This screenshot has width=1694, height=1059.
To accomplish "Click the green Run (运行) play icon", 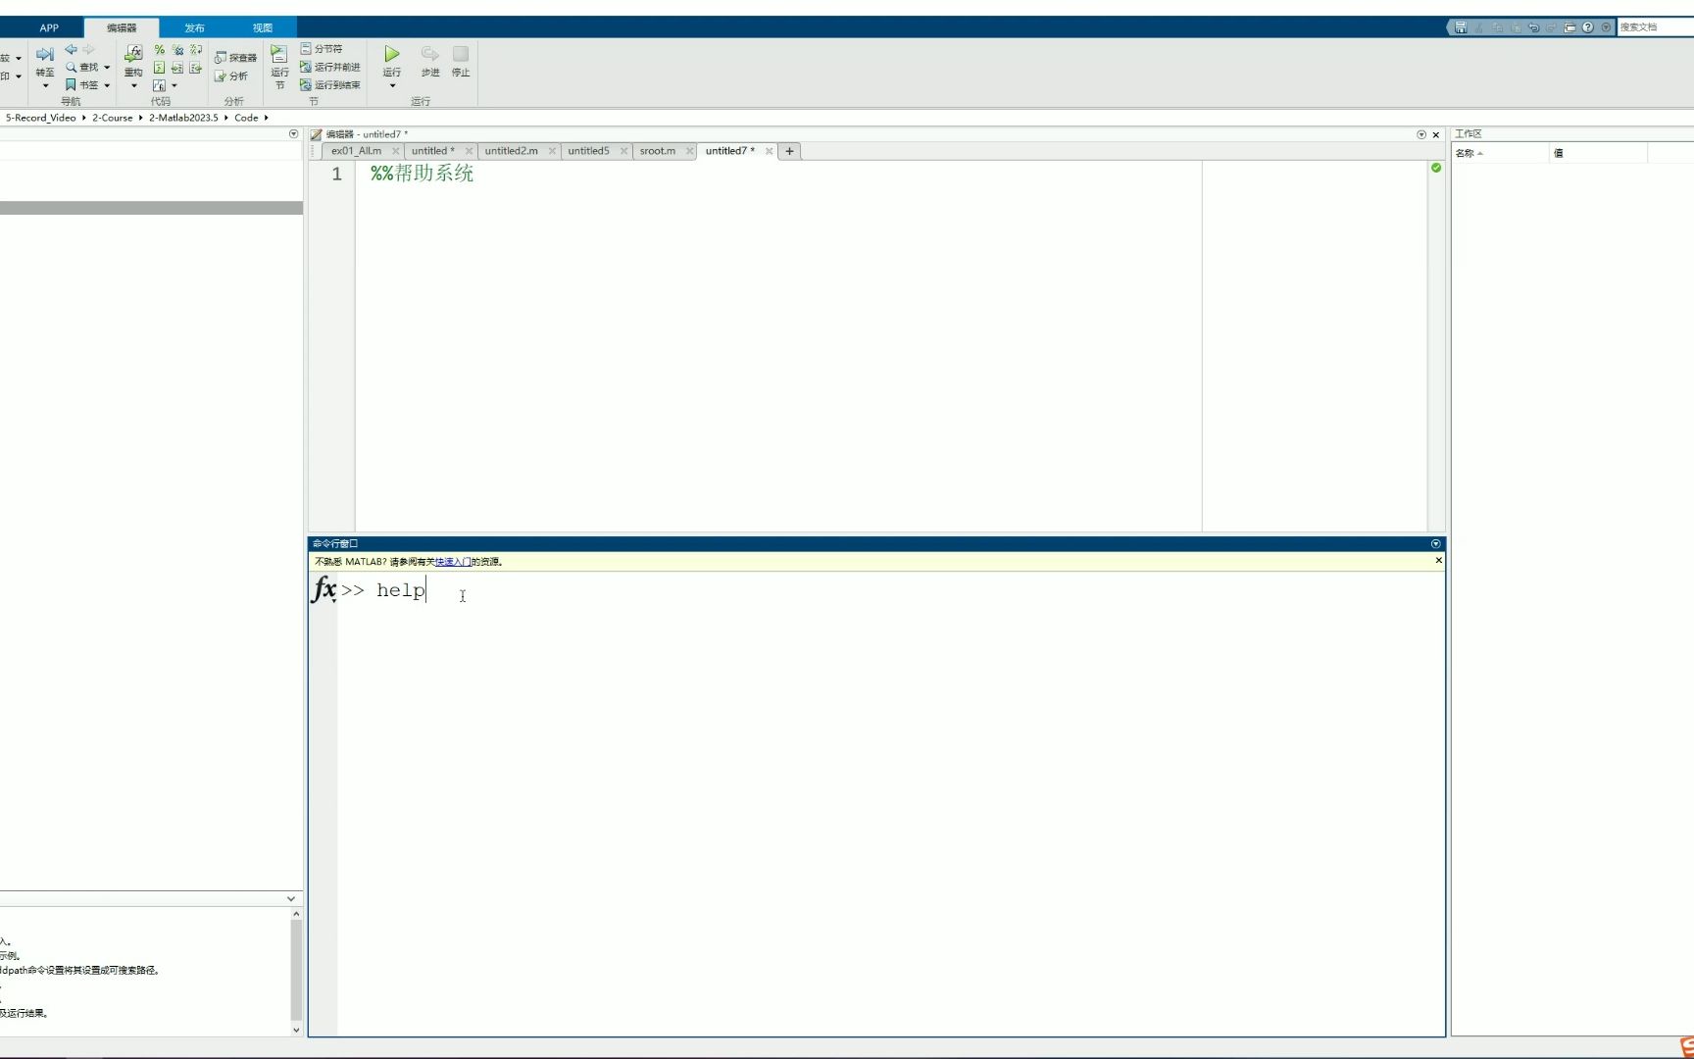I will point(392,54).
